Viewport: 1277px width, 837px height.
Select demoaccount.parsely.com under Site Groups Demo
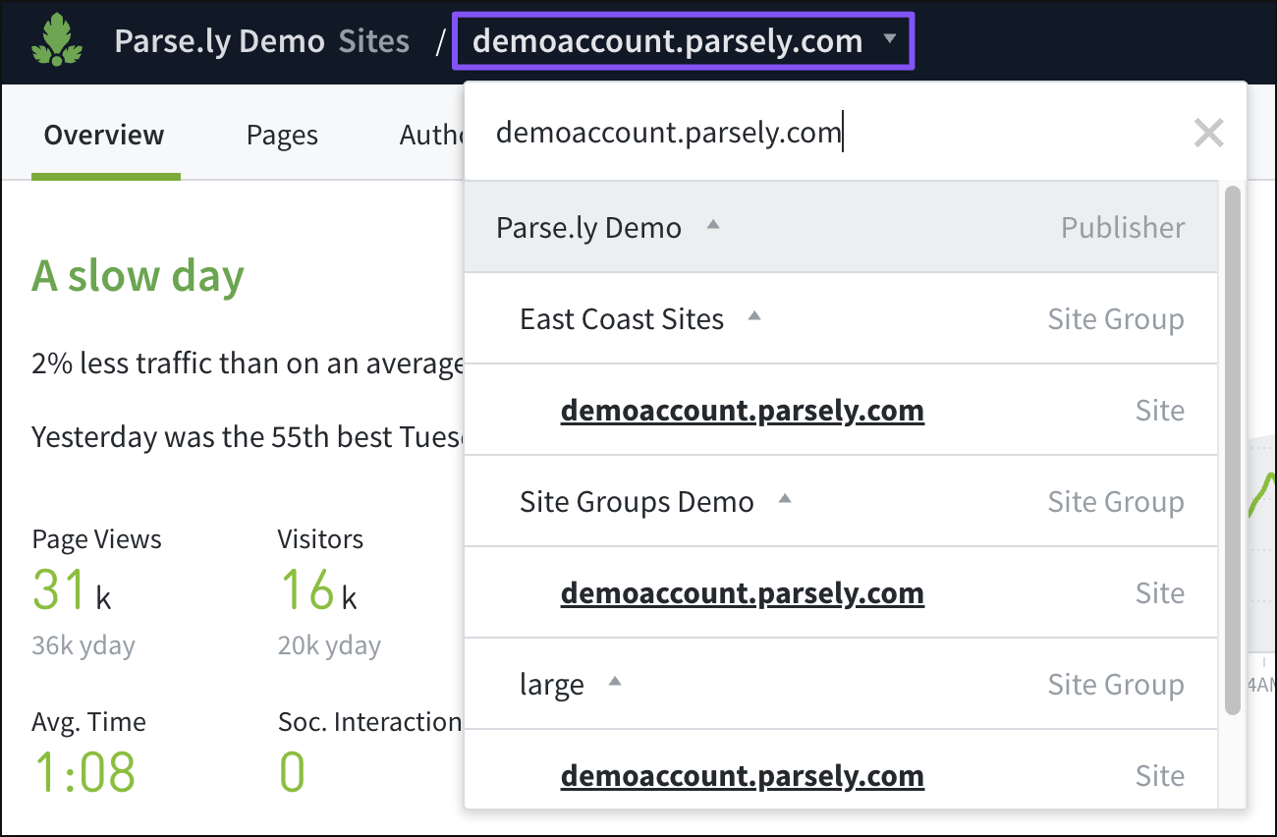click(742, 592)
